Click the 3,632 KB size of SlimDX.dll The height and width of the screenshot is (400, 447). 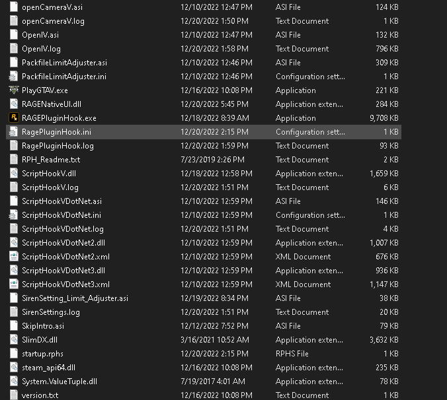(x=384, y=340)
